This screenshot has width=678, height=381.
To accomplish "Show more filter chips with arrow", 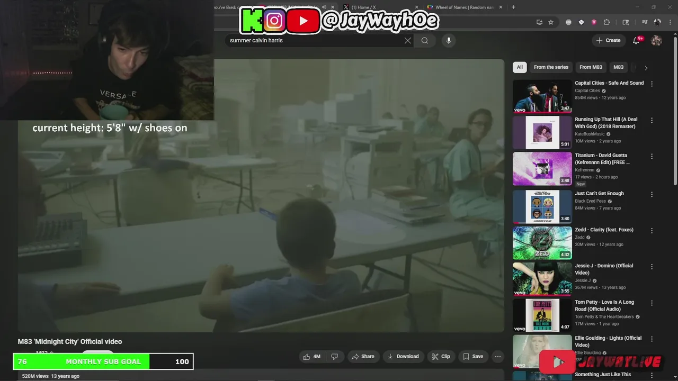I will 646,68.
